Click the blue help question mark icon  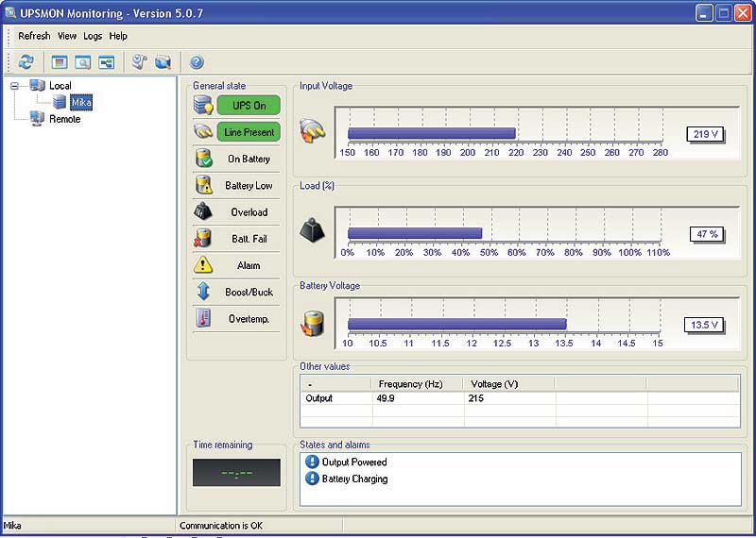pyautogui.click(x=197, y=61)
